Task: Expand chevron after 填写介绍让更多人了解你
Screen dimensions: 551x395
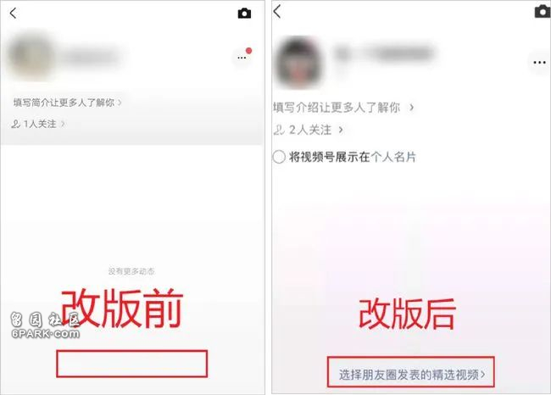Action: (411, 107)
